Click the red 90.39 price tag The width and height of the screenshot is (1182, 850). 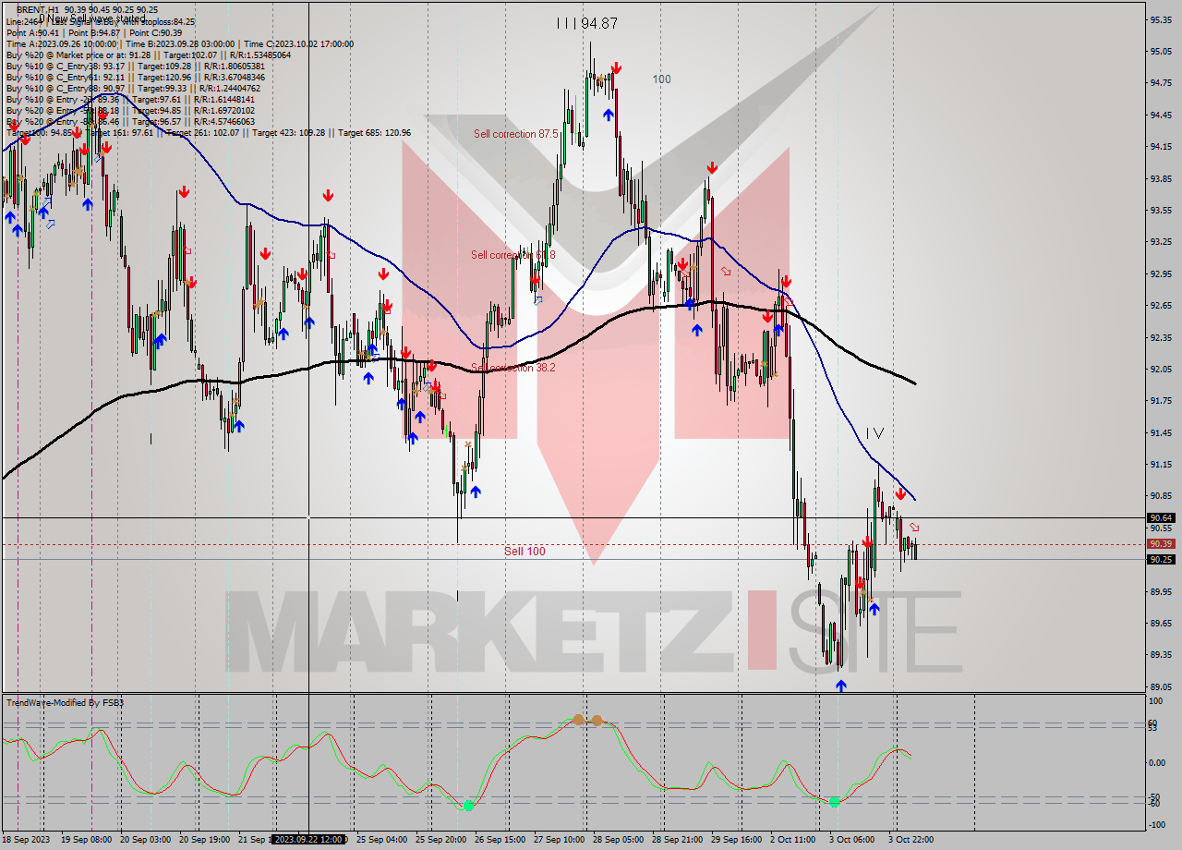(1161, 544)
